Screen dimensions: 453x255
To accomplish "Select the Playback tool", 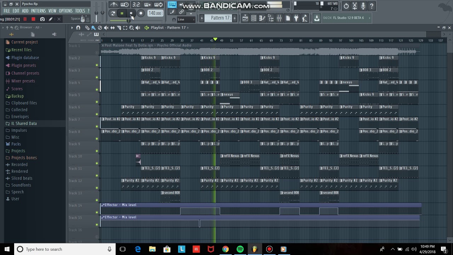I will click(138, 28).
